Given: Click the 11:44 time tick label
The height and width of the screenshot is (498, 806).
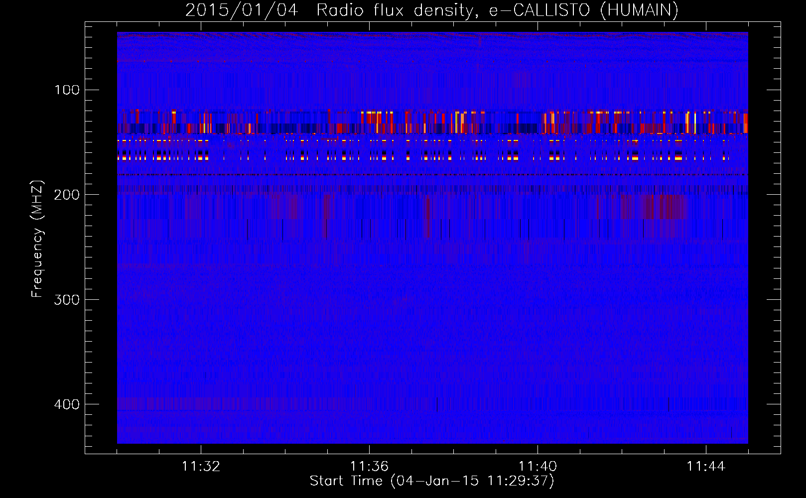Looking at the screenshot, I should pyautogui.click(x=706, y=467).
